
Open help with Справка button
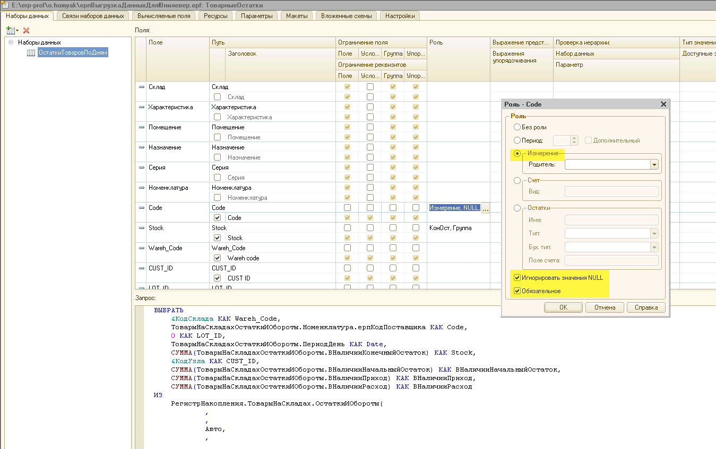[646, 307]
